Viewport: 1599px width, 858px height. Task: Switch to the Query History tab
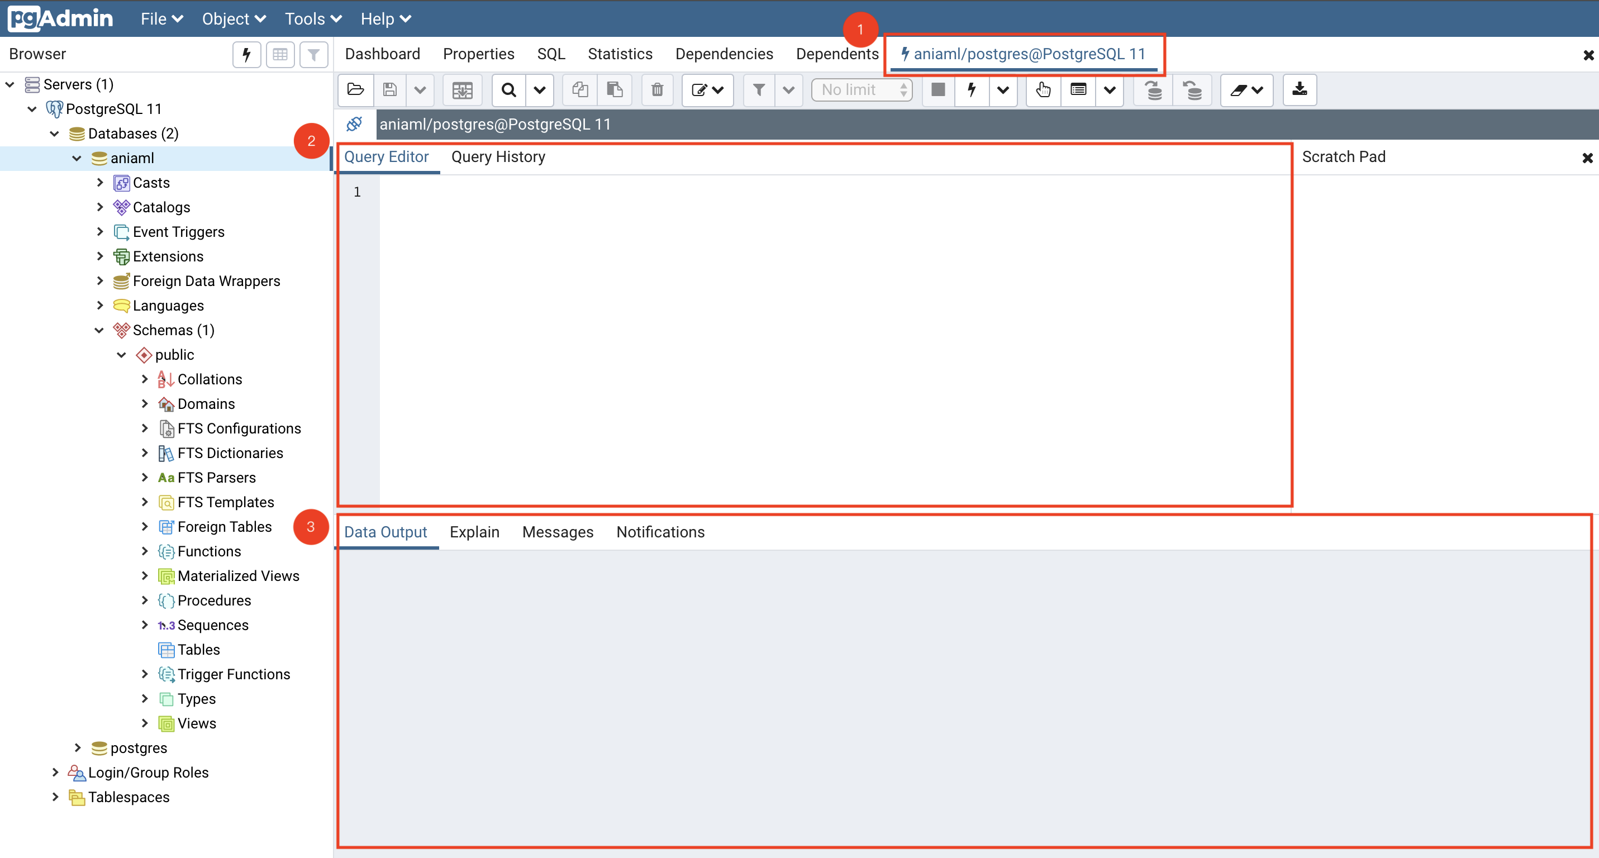tap(498, 157)
